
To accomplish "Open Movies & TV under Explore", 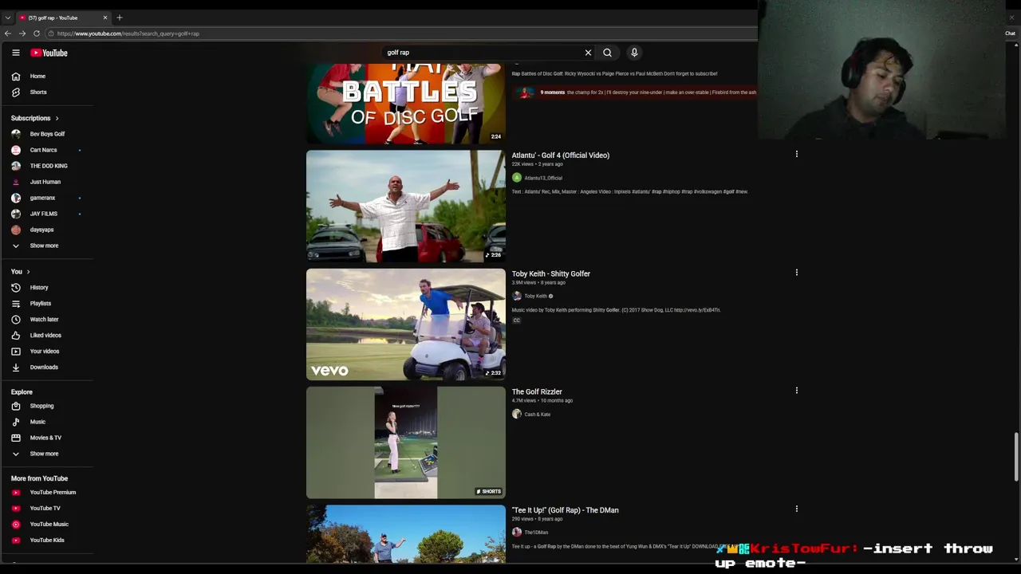I will point(46,438).
